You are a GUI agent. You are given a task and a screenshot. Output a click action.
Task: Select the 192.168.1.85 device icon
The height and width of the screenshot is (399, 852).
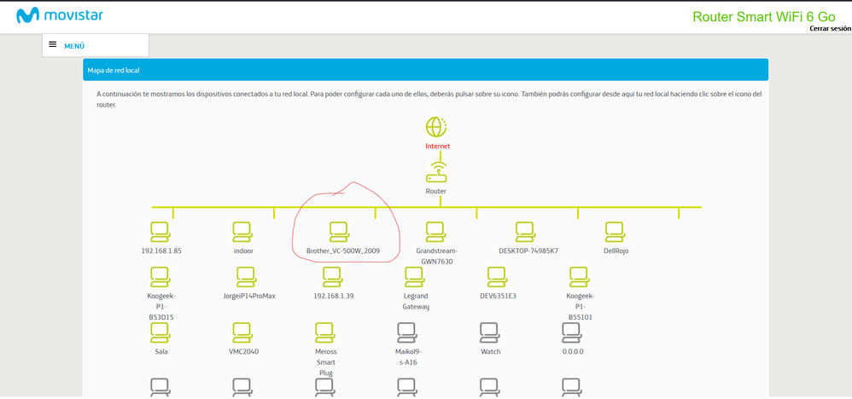[160, 231]
